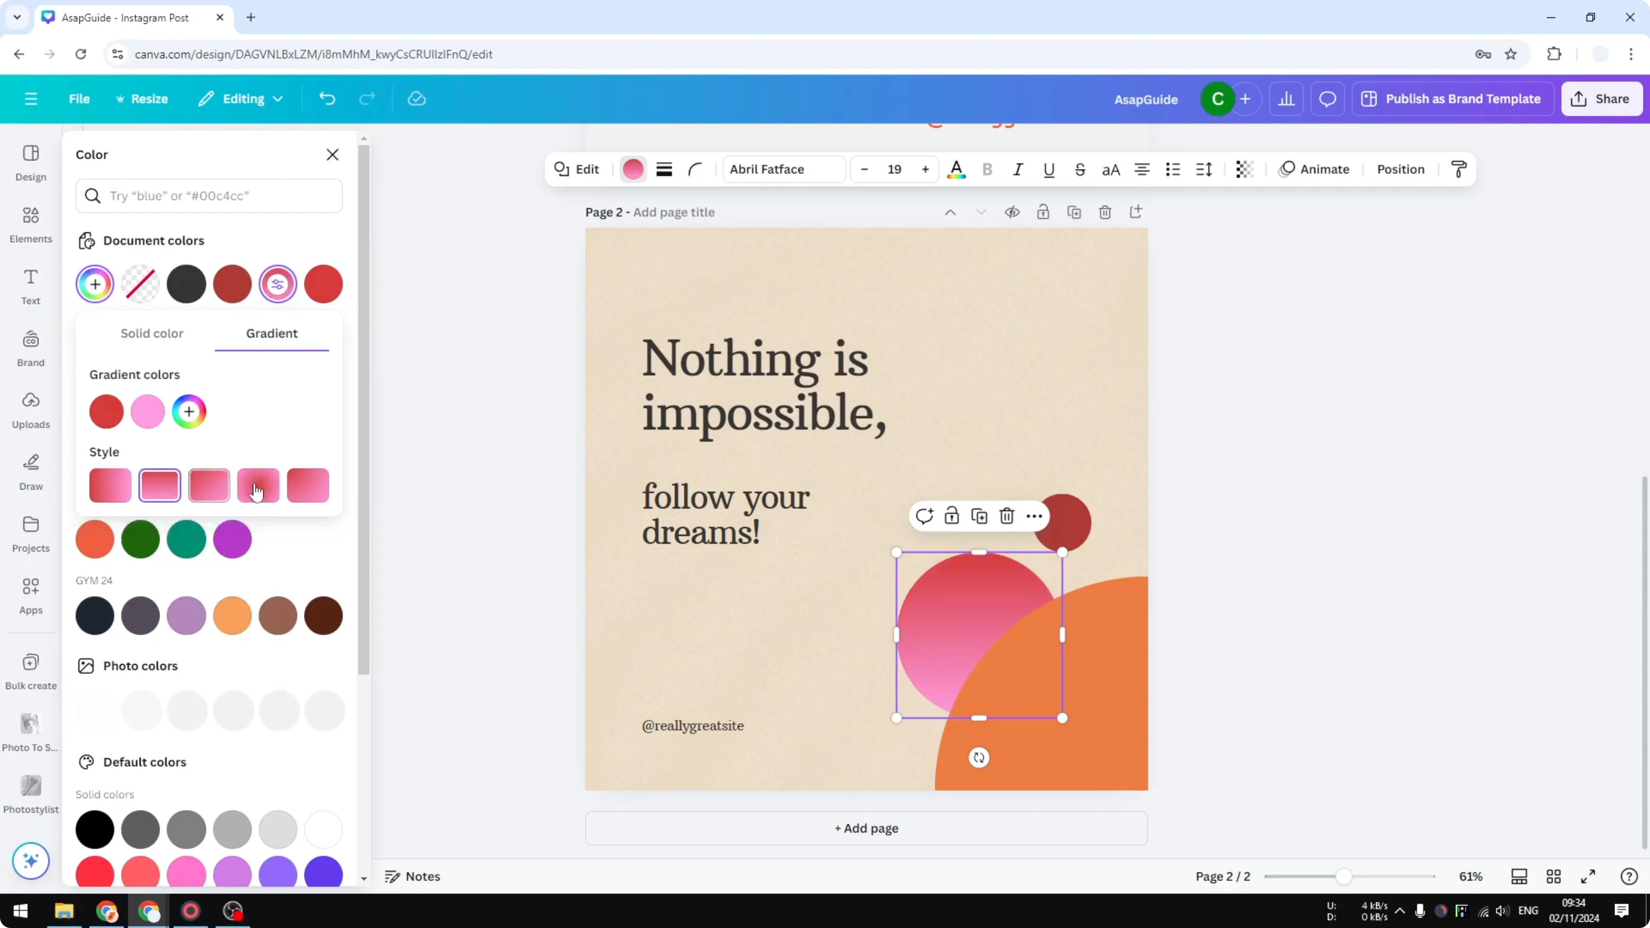Switch to the Solid color tab

[151, 333]
